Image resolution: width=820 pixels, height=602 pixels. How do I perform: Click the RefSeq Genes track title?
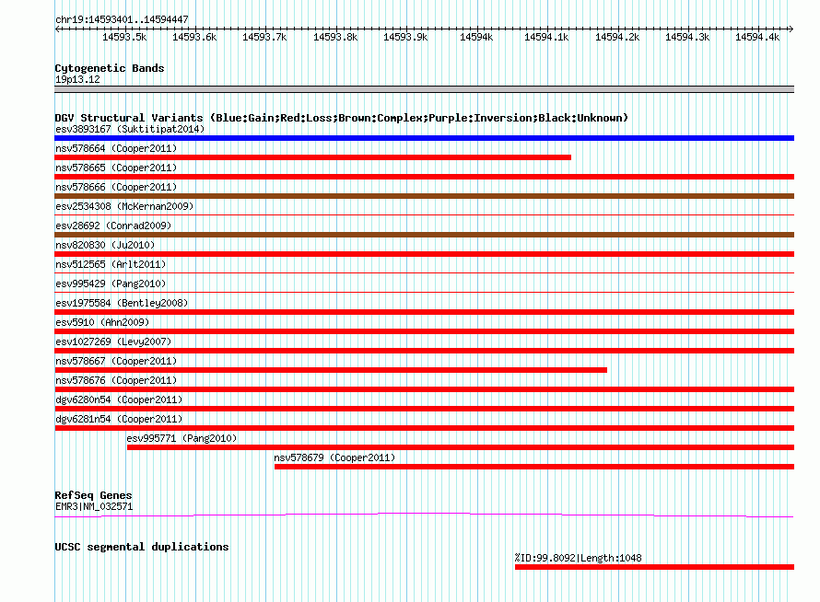pyautogui.click(x=93, y=495)
